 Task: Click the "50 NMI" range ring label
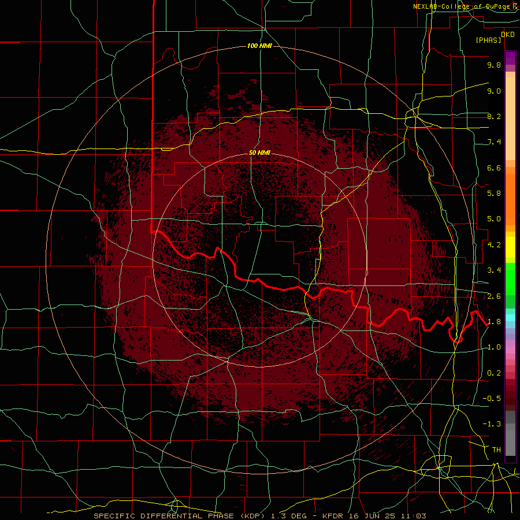[259, 153]
